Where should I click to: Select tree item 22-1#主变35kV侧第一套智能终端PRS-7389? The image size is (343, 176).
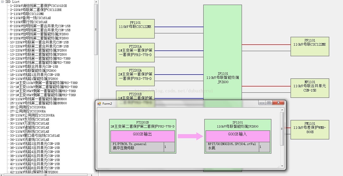[43, 91]
